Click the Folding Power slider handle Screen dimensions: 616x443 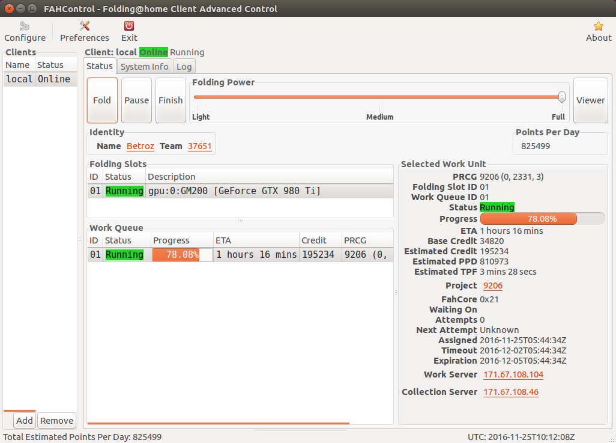pos(562,97)
